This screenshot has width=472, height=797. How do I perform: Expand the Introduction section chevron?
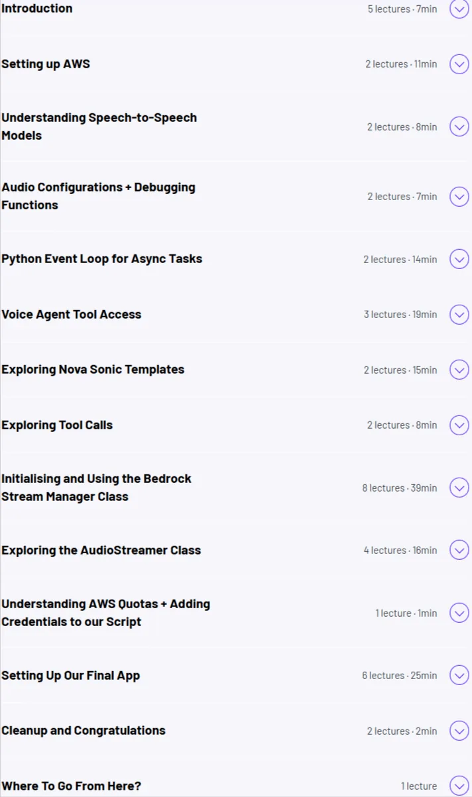point(459,9)
